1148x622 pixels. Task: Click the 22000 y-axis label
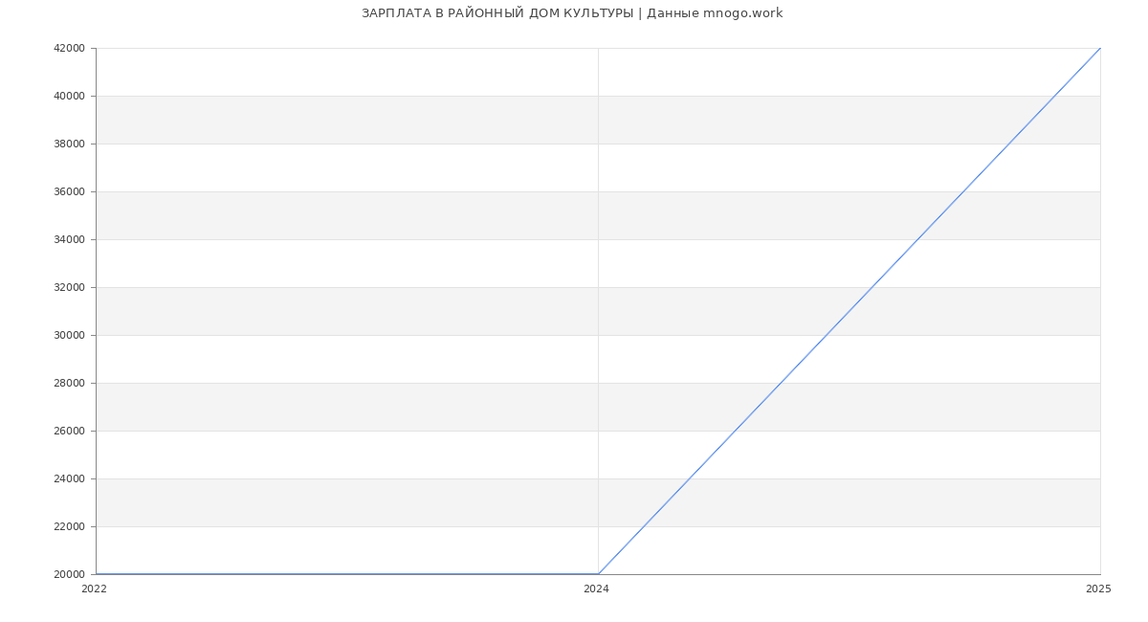coord(69,526)
